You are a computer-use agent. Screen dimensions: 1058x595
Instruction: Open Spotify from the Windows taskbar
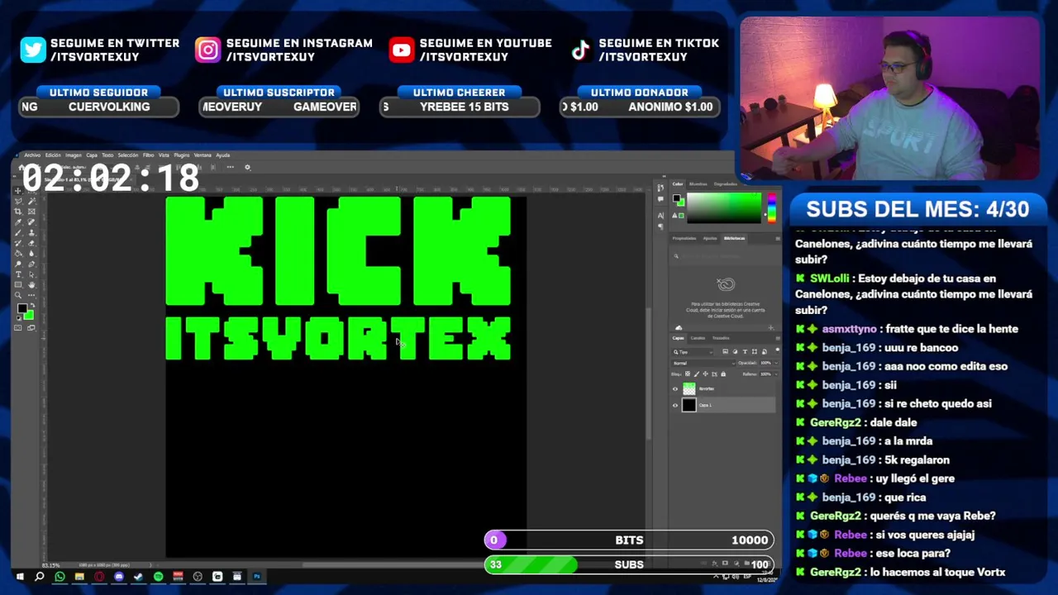click(158, 576)
